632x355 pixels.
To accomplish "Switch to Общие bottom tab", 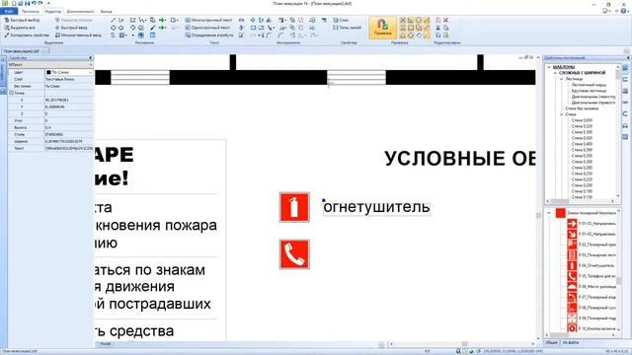I will point(551,342).
